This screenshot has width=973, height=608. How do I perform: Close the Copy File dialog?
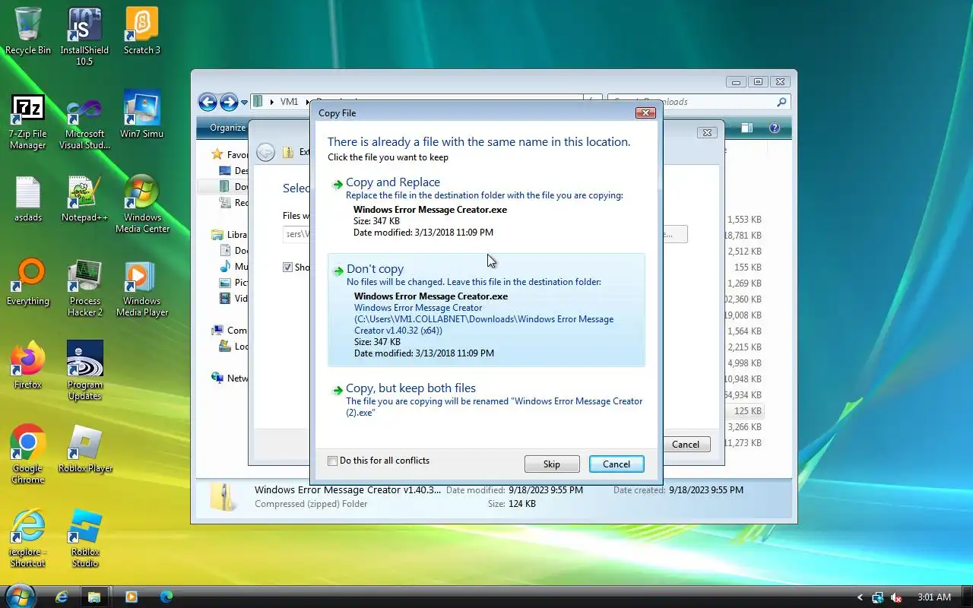tap(645, 112)
